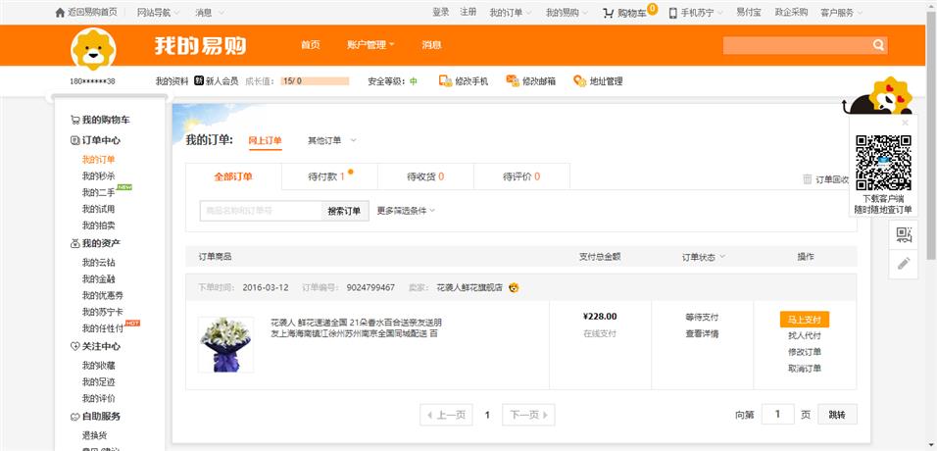Viewport: 937px width, 451px height.
Task: Click the 易付宝 link in top bar
Action: tap(749, 12)
